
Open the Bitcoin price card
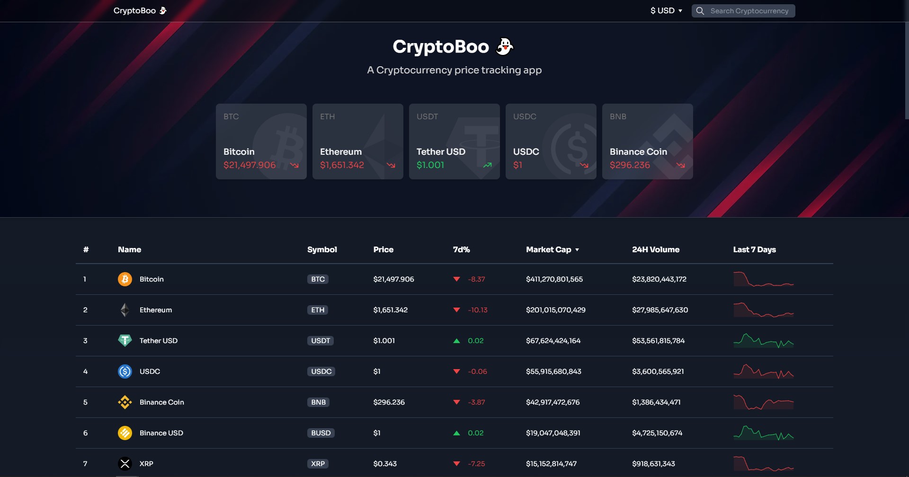click(261, 141)
